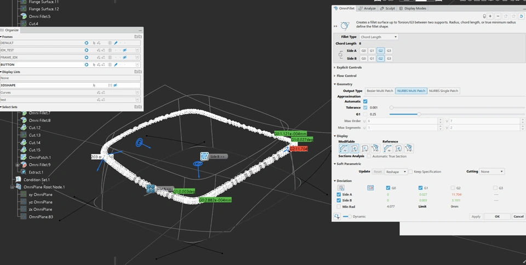Click the play icon in the FRAME_IDX frame row

coord(86,57)
